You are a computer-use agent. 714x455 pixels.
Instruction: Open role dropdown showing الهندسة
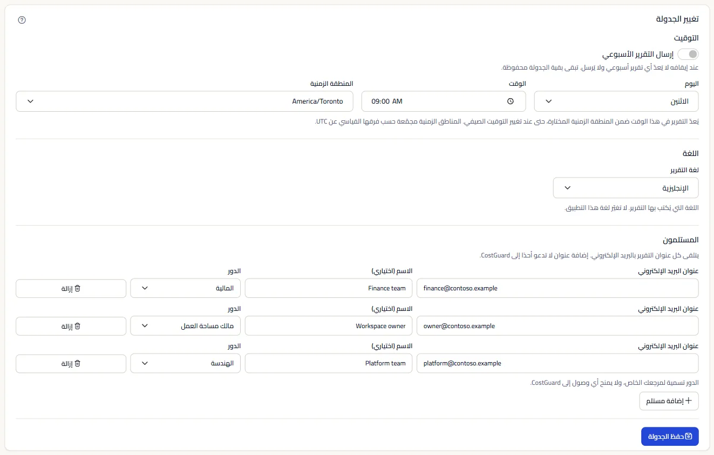coord(186,364)
